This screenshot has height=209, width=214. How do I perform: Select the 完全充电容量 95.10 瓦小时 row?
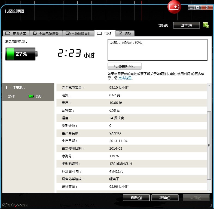tap(132, 87)
